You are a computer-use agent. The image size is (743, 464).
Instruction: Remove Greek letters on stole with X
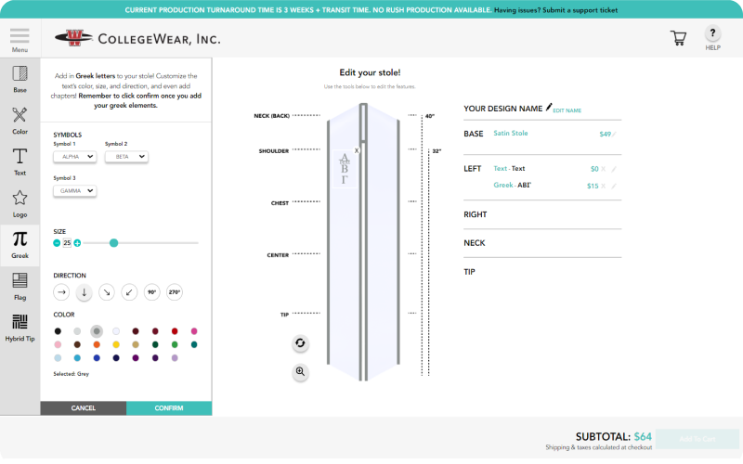357,150
